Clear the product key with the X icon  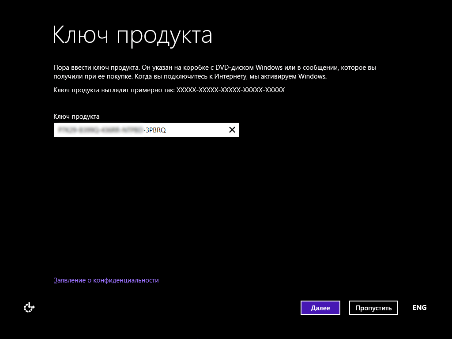pyautogui.click(x=232, y=130)
